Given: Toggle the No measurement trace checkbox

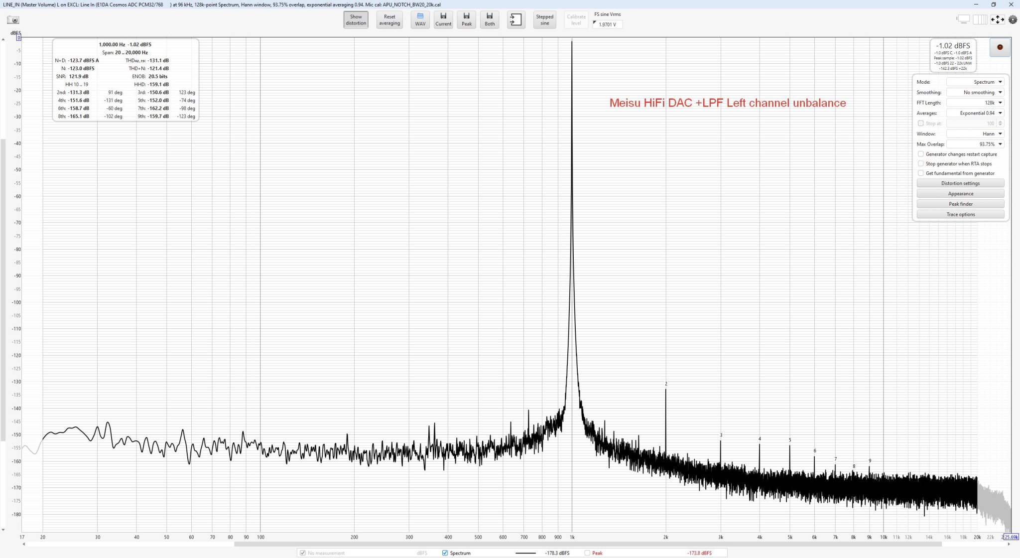Looking at the screenshot, I should pyautogui.click(x=302, y=553).
